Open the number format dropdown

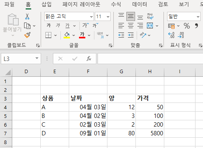click(x=198, y=17)
